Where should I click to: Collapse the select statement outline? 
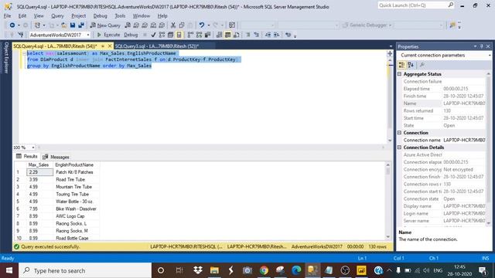[x=24, y=53]
